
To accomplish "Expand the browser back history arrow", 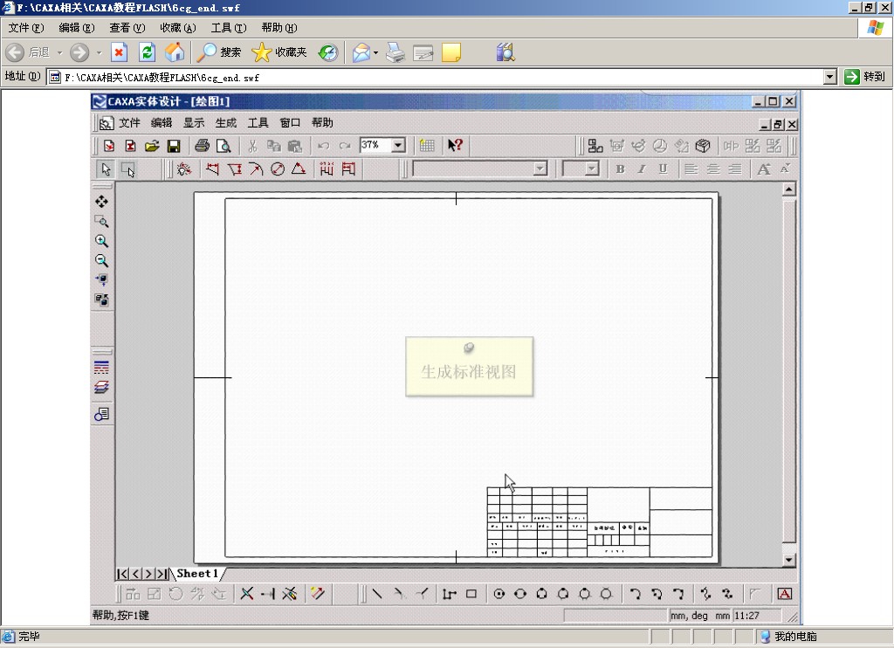I will [59, 52].
